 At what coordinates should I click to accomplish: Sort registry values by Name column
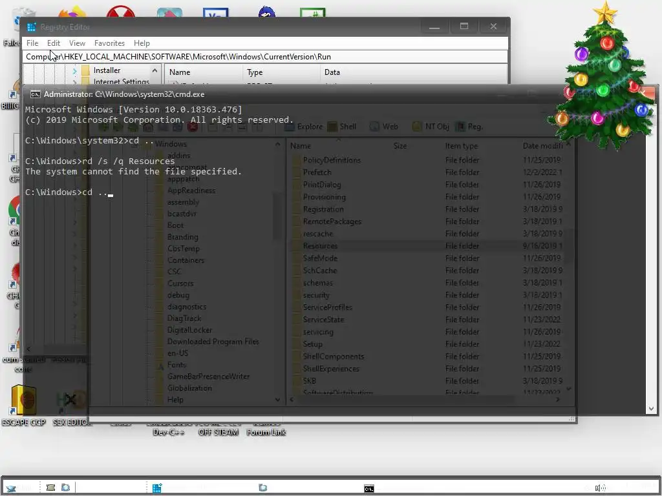tap(180, 72)
